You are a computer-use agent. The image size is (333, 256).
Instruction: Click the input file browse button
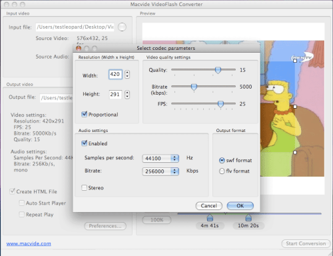[122, 27]
